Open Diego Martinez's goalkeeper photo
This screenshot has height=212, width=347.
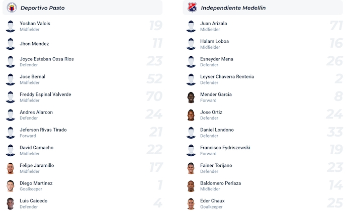coord(11,186)
